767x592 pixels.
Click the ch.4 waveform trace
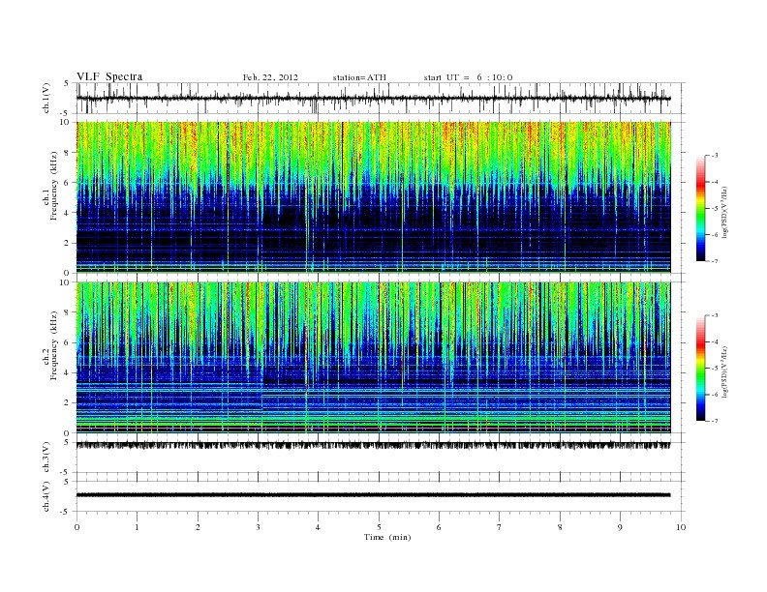click(373, 495)
